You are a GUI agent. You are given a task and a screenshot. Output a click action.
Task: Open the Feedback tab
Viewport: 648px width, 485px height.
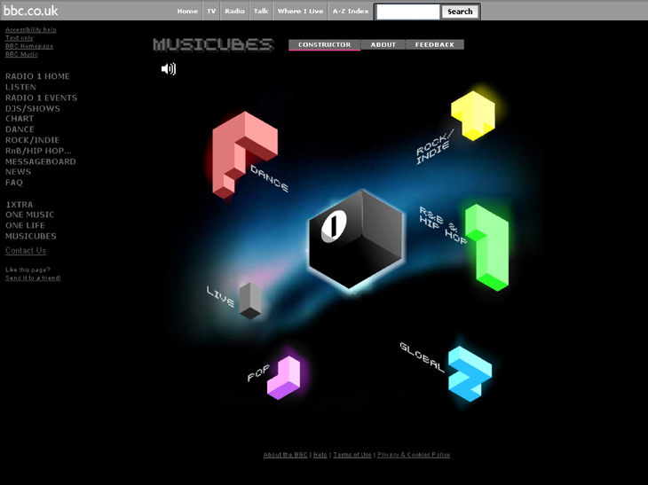[435, 44]
